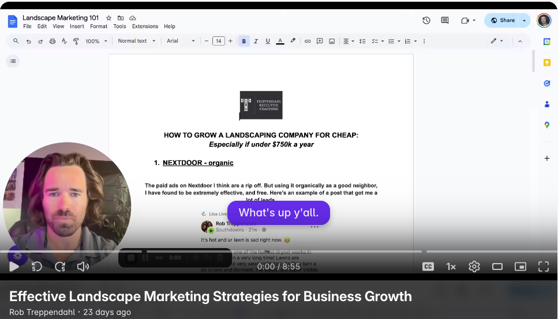Collapse the menus with up chevron
The height and width of the screenshot is (319, 558).
click(x=520, y=42)
